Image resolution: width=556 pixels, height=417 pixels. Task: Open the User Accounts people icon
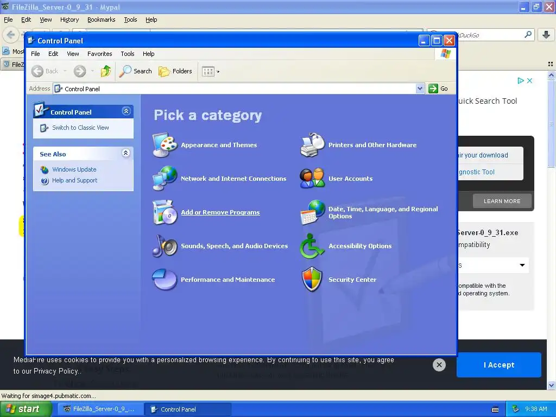[x=312, y=178]
